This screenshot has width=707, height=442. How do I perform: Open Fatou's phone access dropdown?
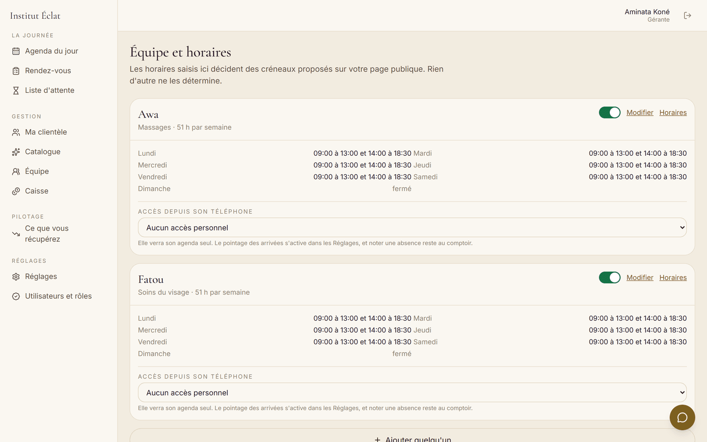pyautogui.click(x=412, y=392)
